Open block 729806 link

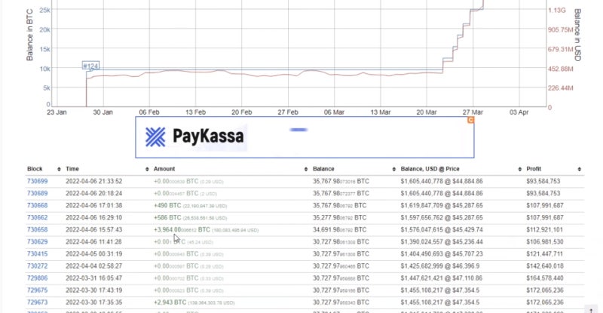[x=37, y=278]
